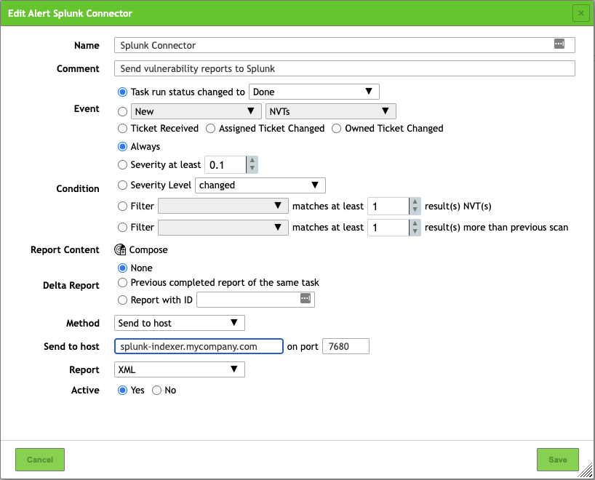Click the Name input field
This screenshot has width=595, height=480.
pyautogui.click(x=345, y=45)
